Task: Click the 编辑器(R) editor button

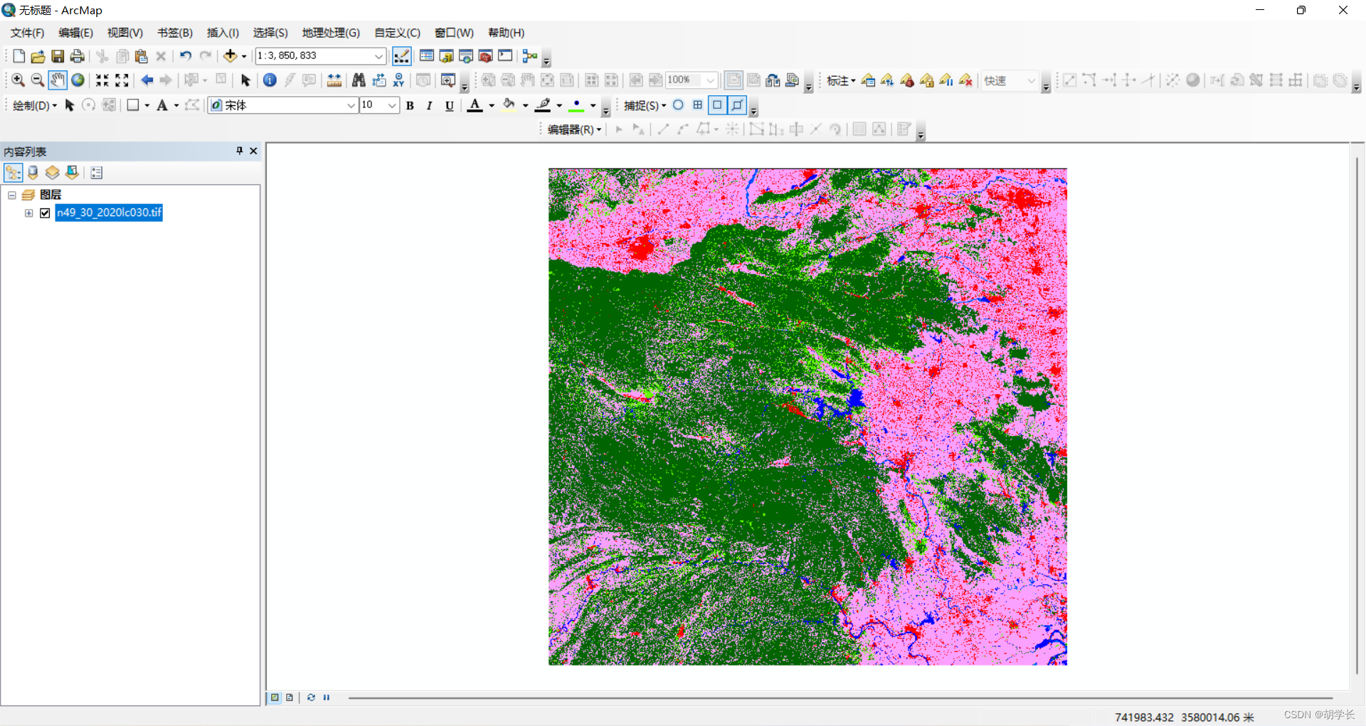Action: pyautogui.click(x=572, y=129)
